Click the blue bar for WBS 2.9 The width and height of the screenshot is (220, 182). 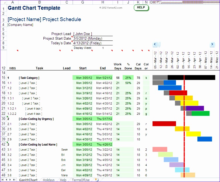point(205,139)
